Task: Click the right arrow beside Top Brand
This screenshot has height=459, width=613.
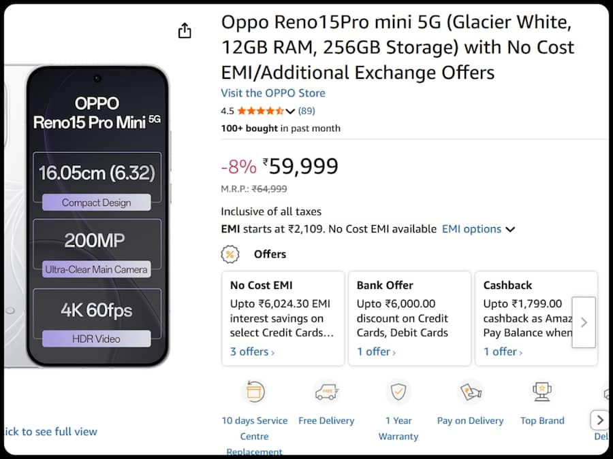Action: [x=599, y=420]
